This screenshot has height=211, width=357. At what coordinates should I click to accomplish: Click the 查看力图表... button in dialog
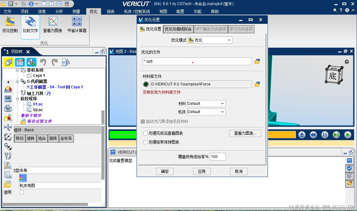(x=245, y=133)
